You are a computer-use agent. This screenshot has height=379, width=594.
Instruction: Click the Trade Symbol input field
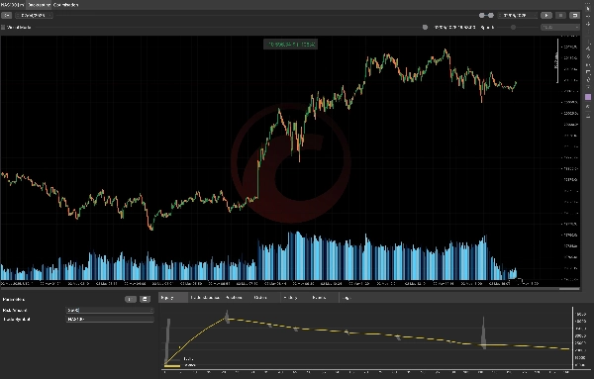click(x=110, y=320)
